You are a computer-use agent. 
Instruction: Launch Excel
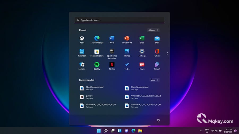click(x=142, y=40)
